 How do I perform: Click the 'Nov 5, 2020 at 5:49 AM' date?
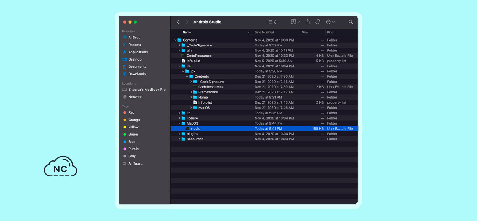[274, 61]
